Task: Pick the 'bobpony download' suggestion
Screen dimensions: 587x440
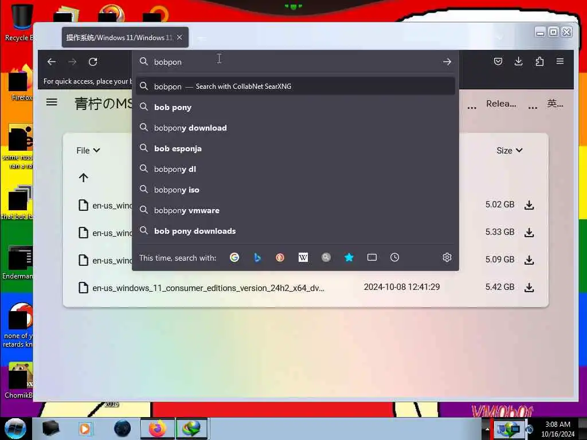Action: coord(295,128)
